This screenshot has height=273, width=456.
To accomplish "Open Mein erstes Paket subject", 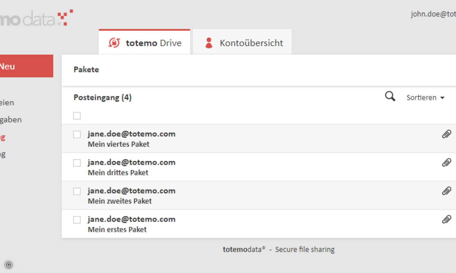I will click(117, 229).
